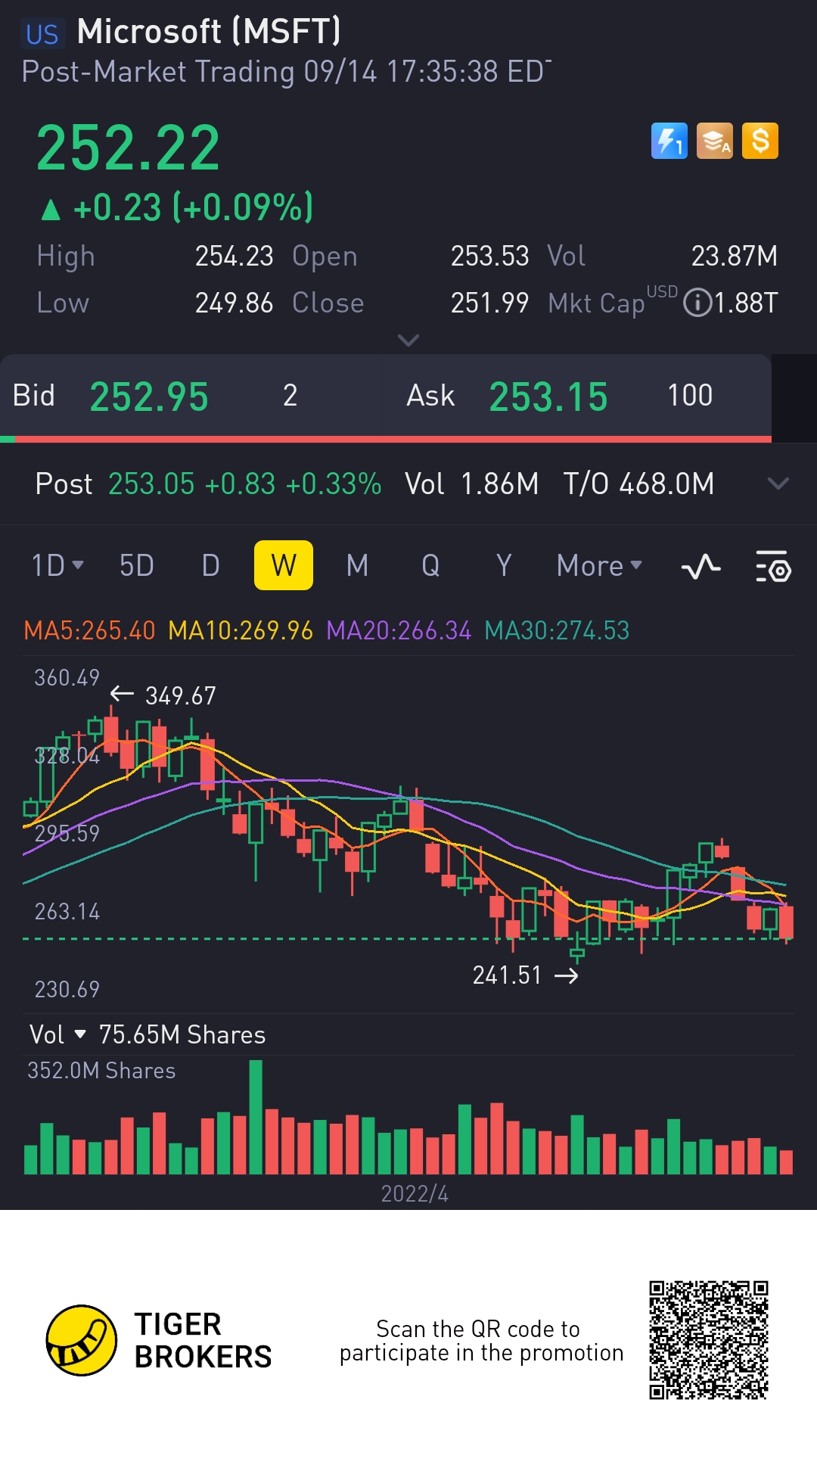This screenshot has width=817, height=1471.
Task: Tap the Ask price 253.15
Action: point(548,397)
